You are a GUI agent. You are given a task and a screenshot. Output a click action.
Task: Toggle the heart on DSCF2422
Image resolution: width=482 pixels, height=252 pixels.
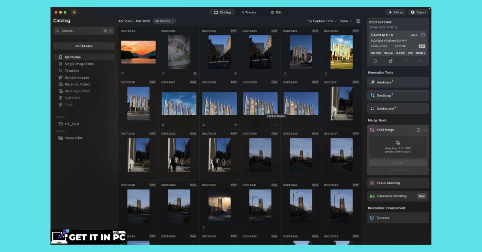pos(235,73)
